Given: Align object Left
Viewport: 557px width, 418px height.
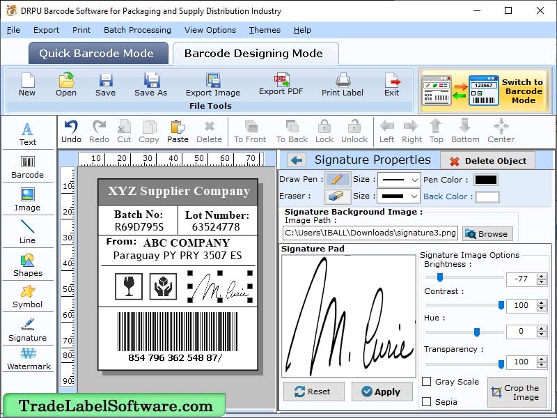Looking at the screenshot, I should point(386,131).
